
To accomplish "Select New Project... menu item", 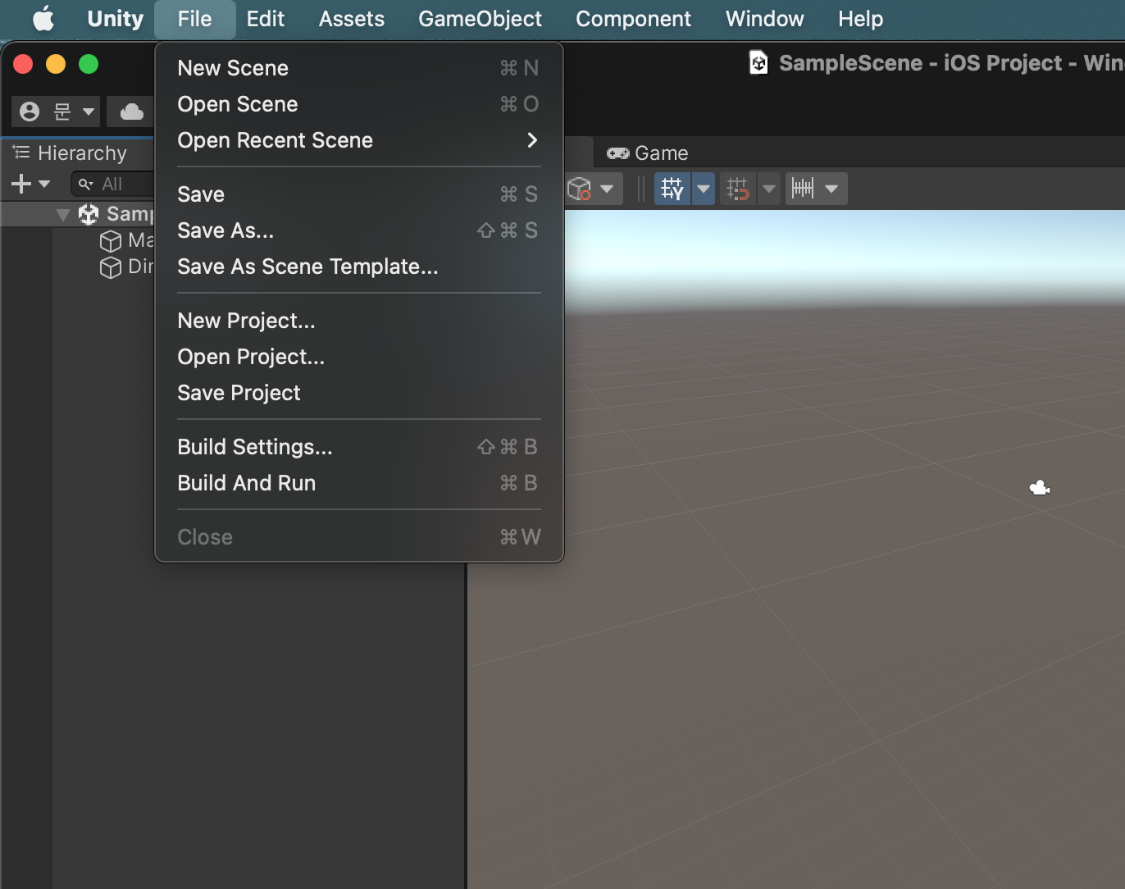I will point(358,321).
